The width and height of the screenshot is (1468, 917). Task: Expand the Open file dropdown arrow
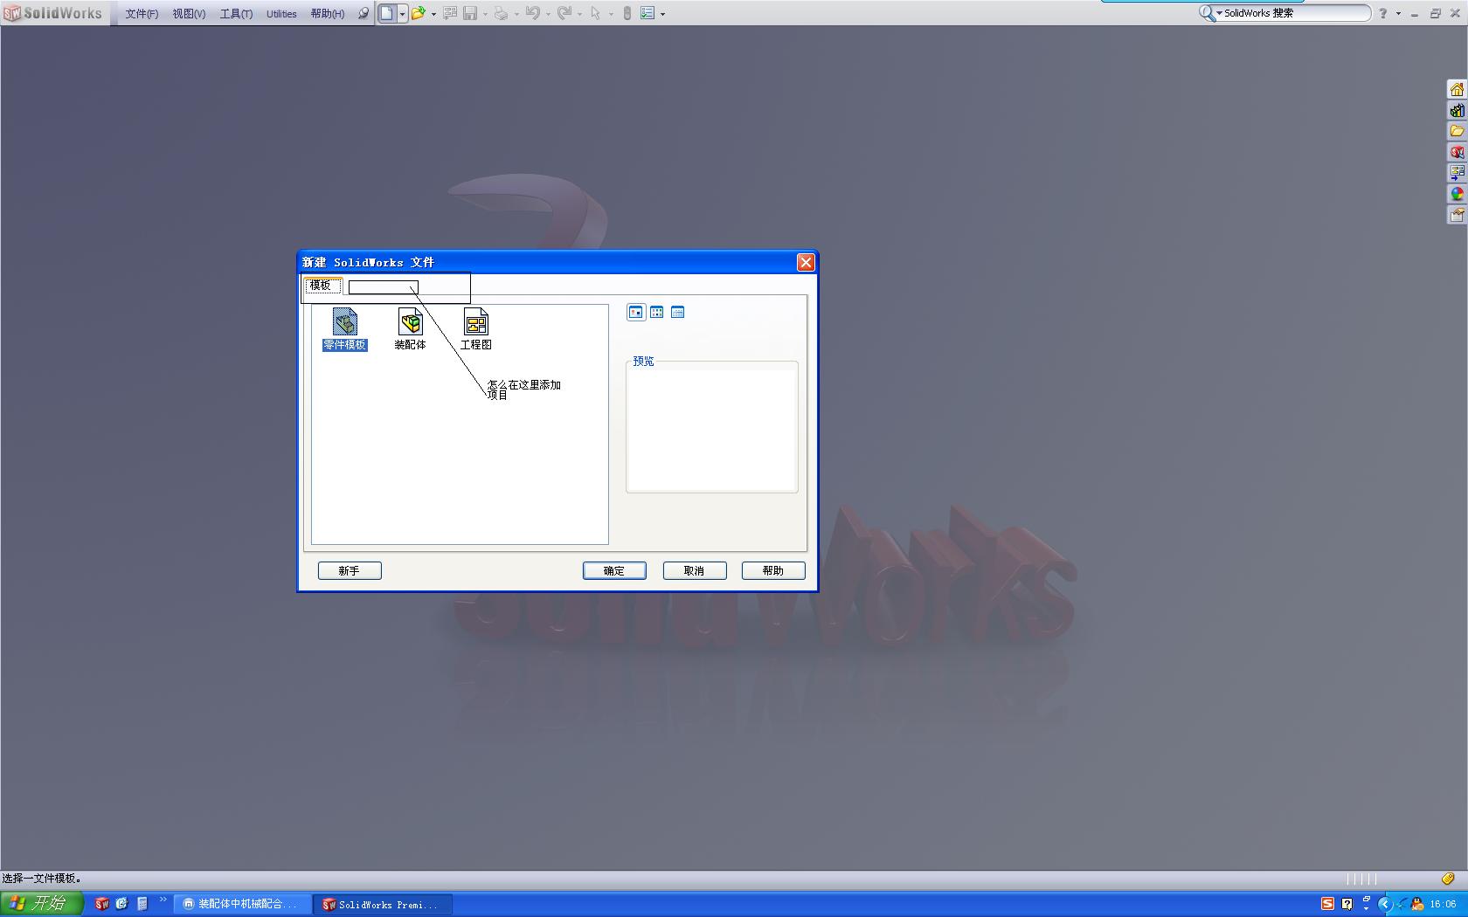[x=433, y=14]
